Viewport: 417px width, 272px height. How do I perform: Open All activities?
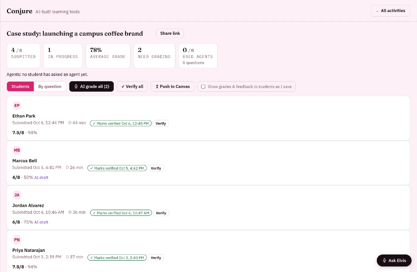(390, 11)
